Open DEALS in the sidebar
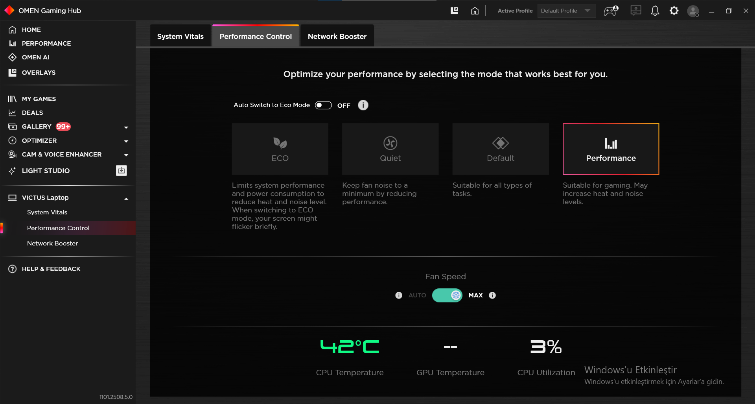The image size is (755, 404). pyautogui.click(x=33, y=113)
